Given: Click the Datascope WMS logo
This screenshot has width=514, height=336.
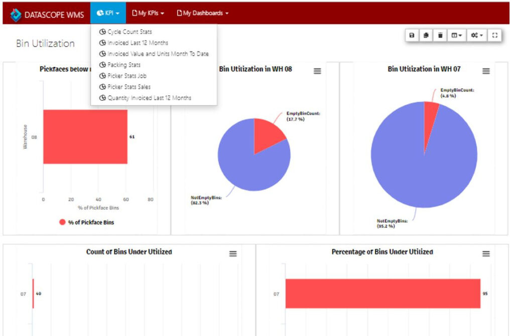Looking at the screenshot, I should pos(47,14).
